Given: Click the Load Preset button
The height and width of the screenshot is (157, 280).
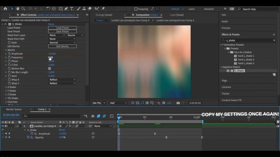Looking at the screenshot, I should [x=62, y=28].
